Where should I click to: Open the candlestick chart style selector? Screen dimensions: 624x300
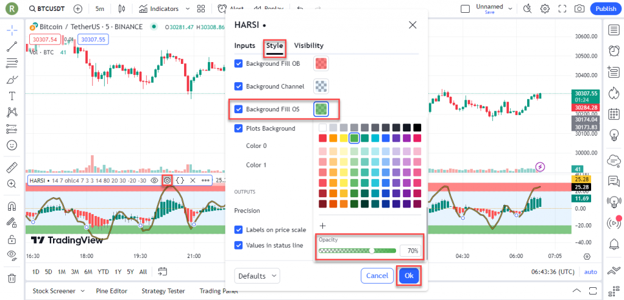(122, 9)
